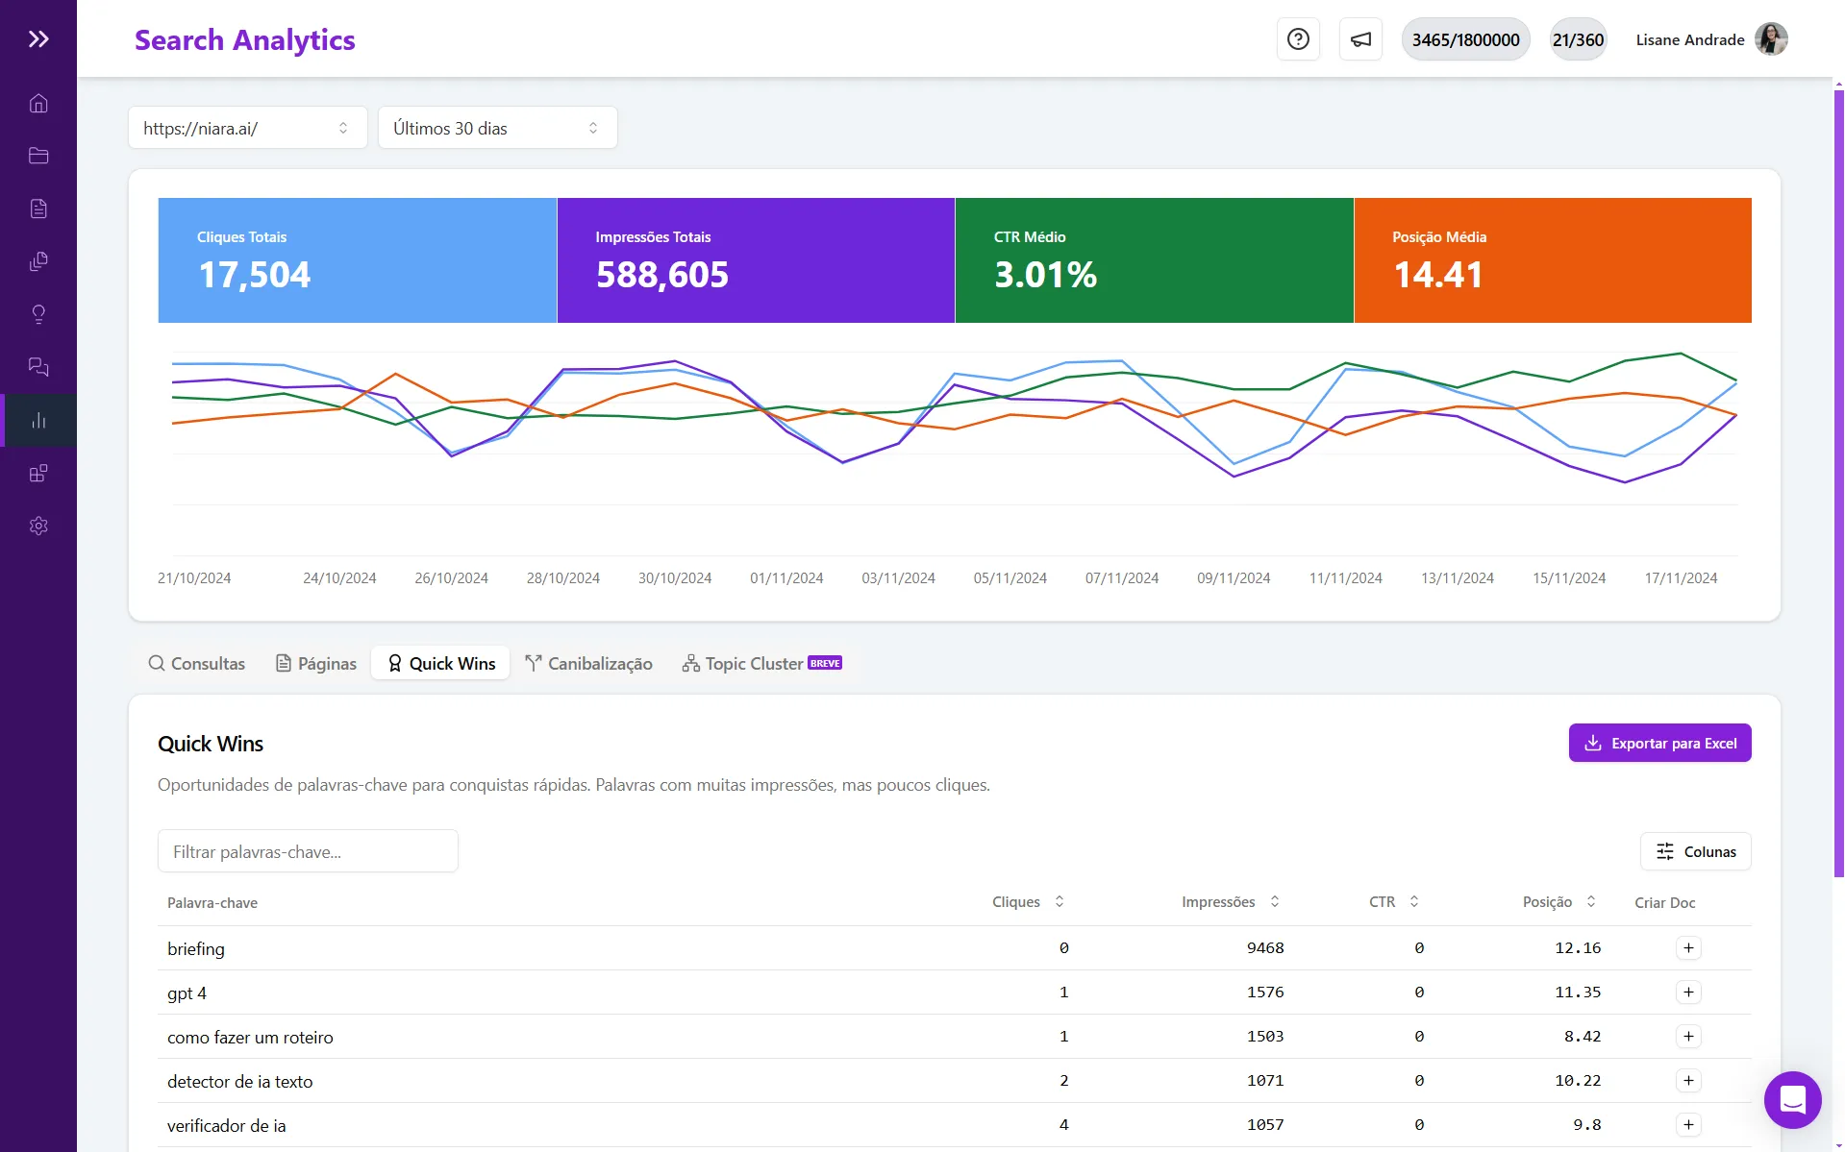Click the 21/10/2024 date on chart axis
1845x1152 pixels.
point(194,577)
